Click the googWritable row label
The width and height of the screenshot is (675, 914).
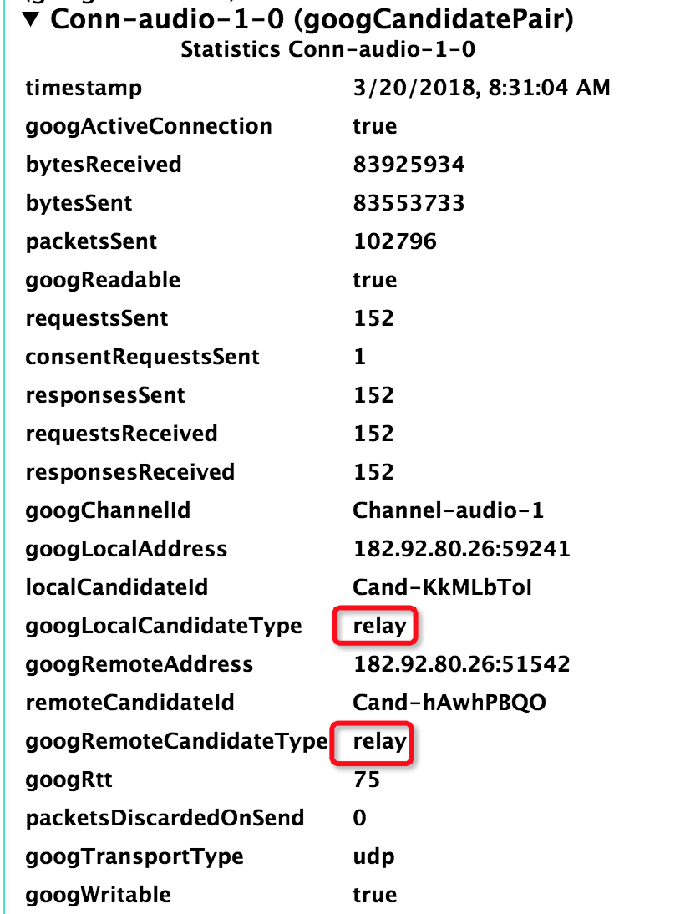point(99,896)
